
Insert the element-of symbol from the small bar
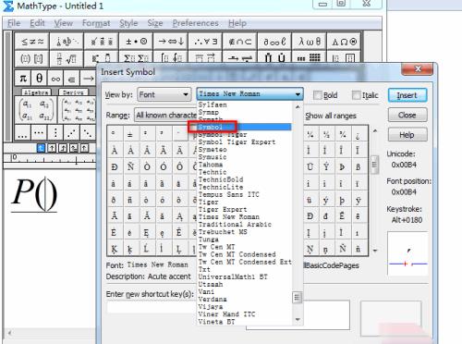pos(71,79)
